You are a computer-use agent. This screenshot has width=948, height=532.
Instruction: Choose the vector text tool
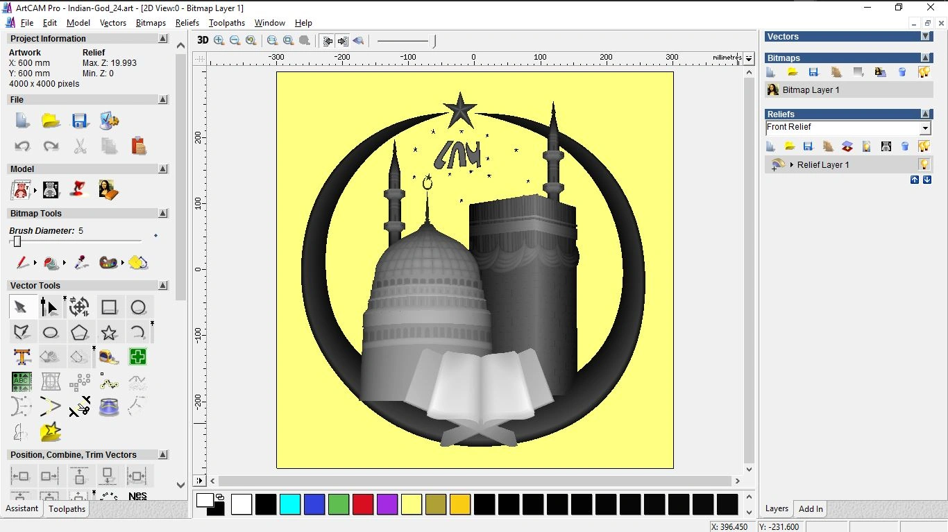point(22,357)
